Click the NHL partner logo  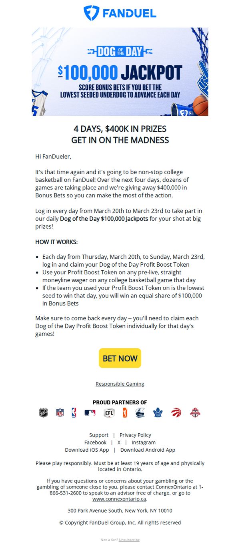click(43, 413)
